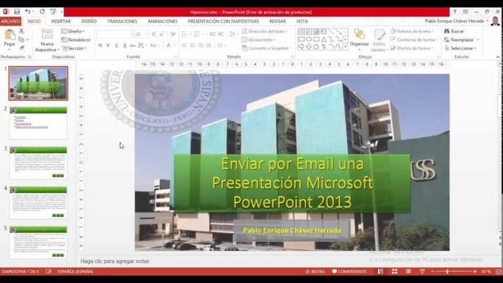This screenshot has width=503, height=283.
Task: Toggle COMENTARIOS pane in status bar
Action: pyautogui.click(x=349, y=271)
